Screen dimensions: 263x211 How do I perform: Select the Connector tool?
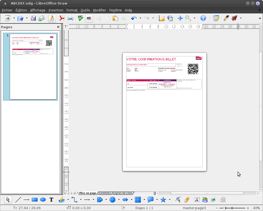click(x=74, y=200)
